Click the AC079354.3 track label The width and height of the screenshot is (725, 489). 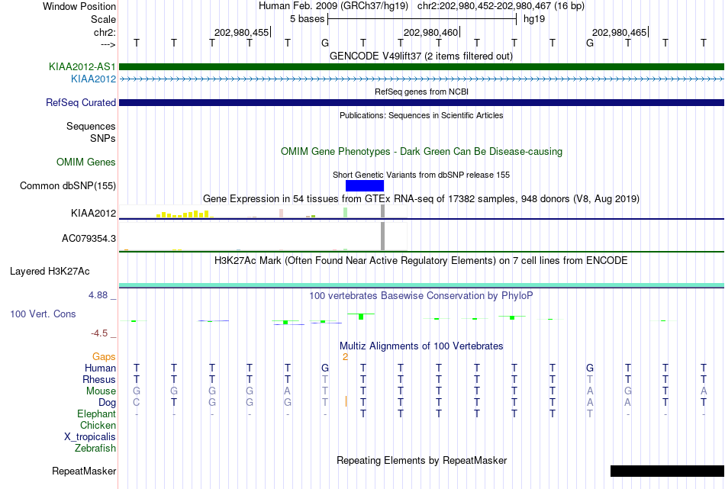[89, 239]
